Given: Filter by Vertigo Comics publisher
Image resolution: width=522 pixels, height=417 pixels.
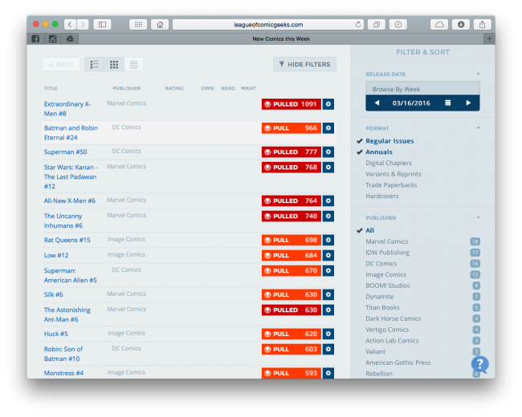Looking at the screenshot, I should (387, 330).
